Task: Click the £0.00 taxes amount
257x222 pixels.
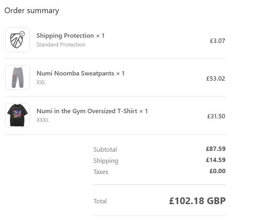Action: [x=218, y=171]
